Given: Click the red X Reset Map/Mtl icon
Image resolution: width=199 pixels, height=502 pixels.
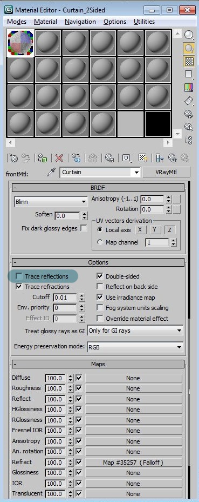Looking at the screenshot, I should tap(59, 157).
